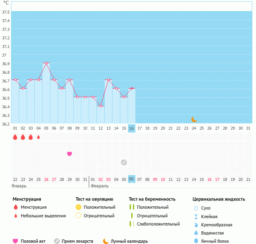Select highlighted calendar date 06 February
256x244 pixels.
tap(131, 179)
